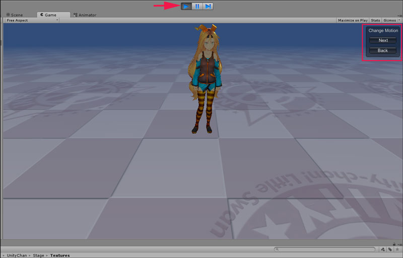Click the Next motion button
The image size is (403, 258).
tap(383, 40)
